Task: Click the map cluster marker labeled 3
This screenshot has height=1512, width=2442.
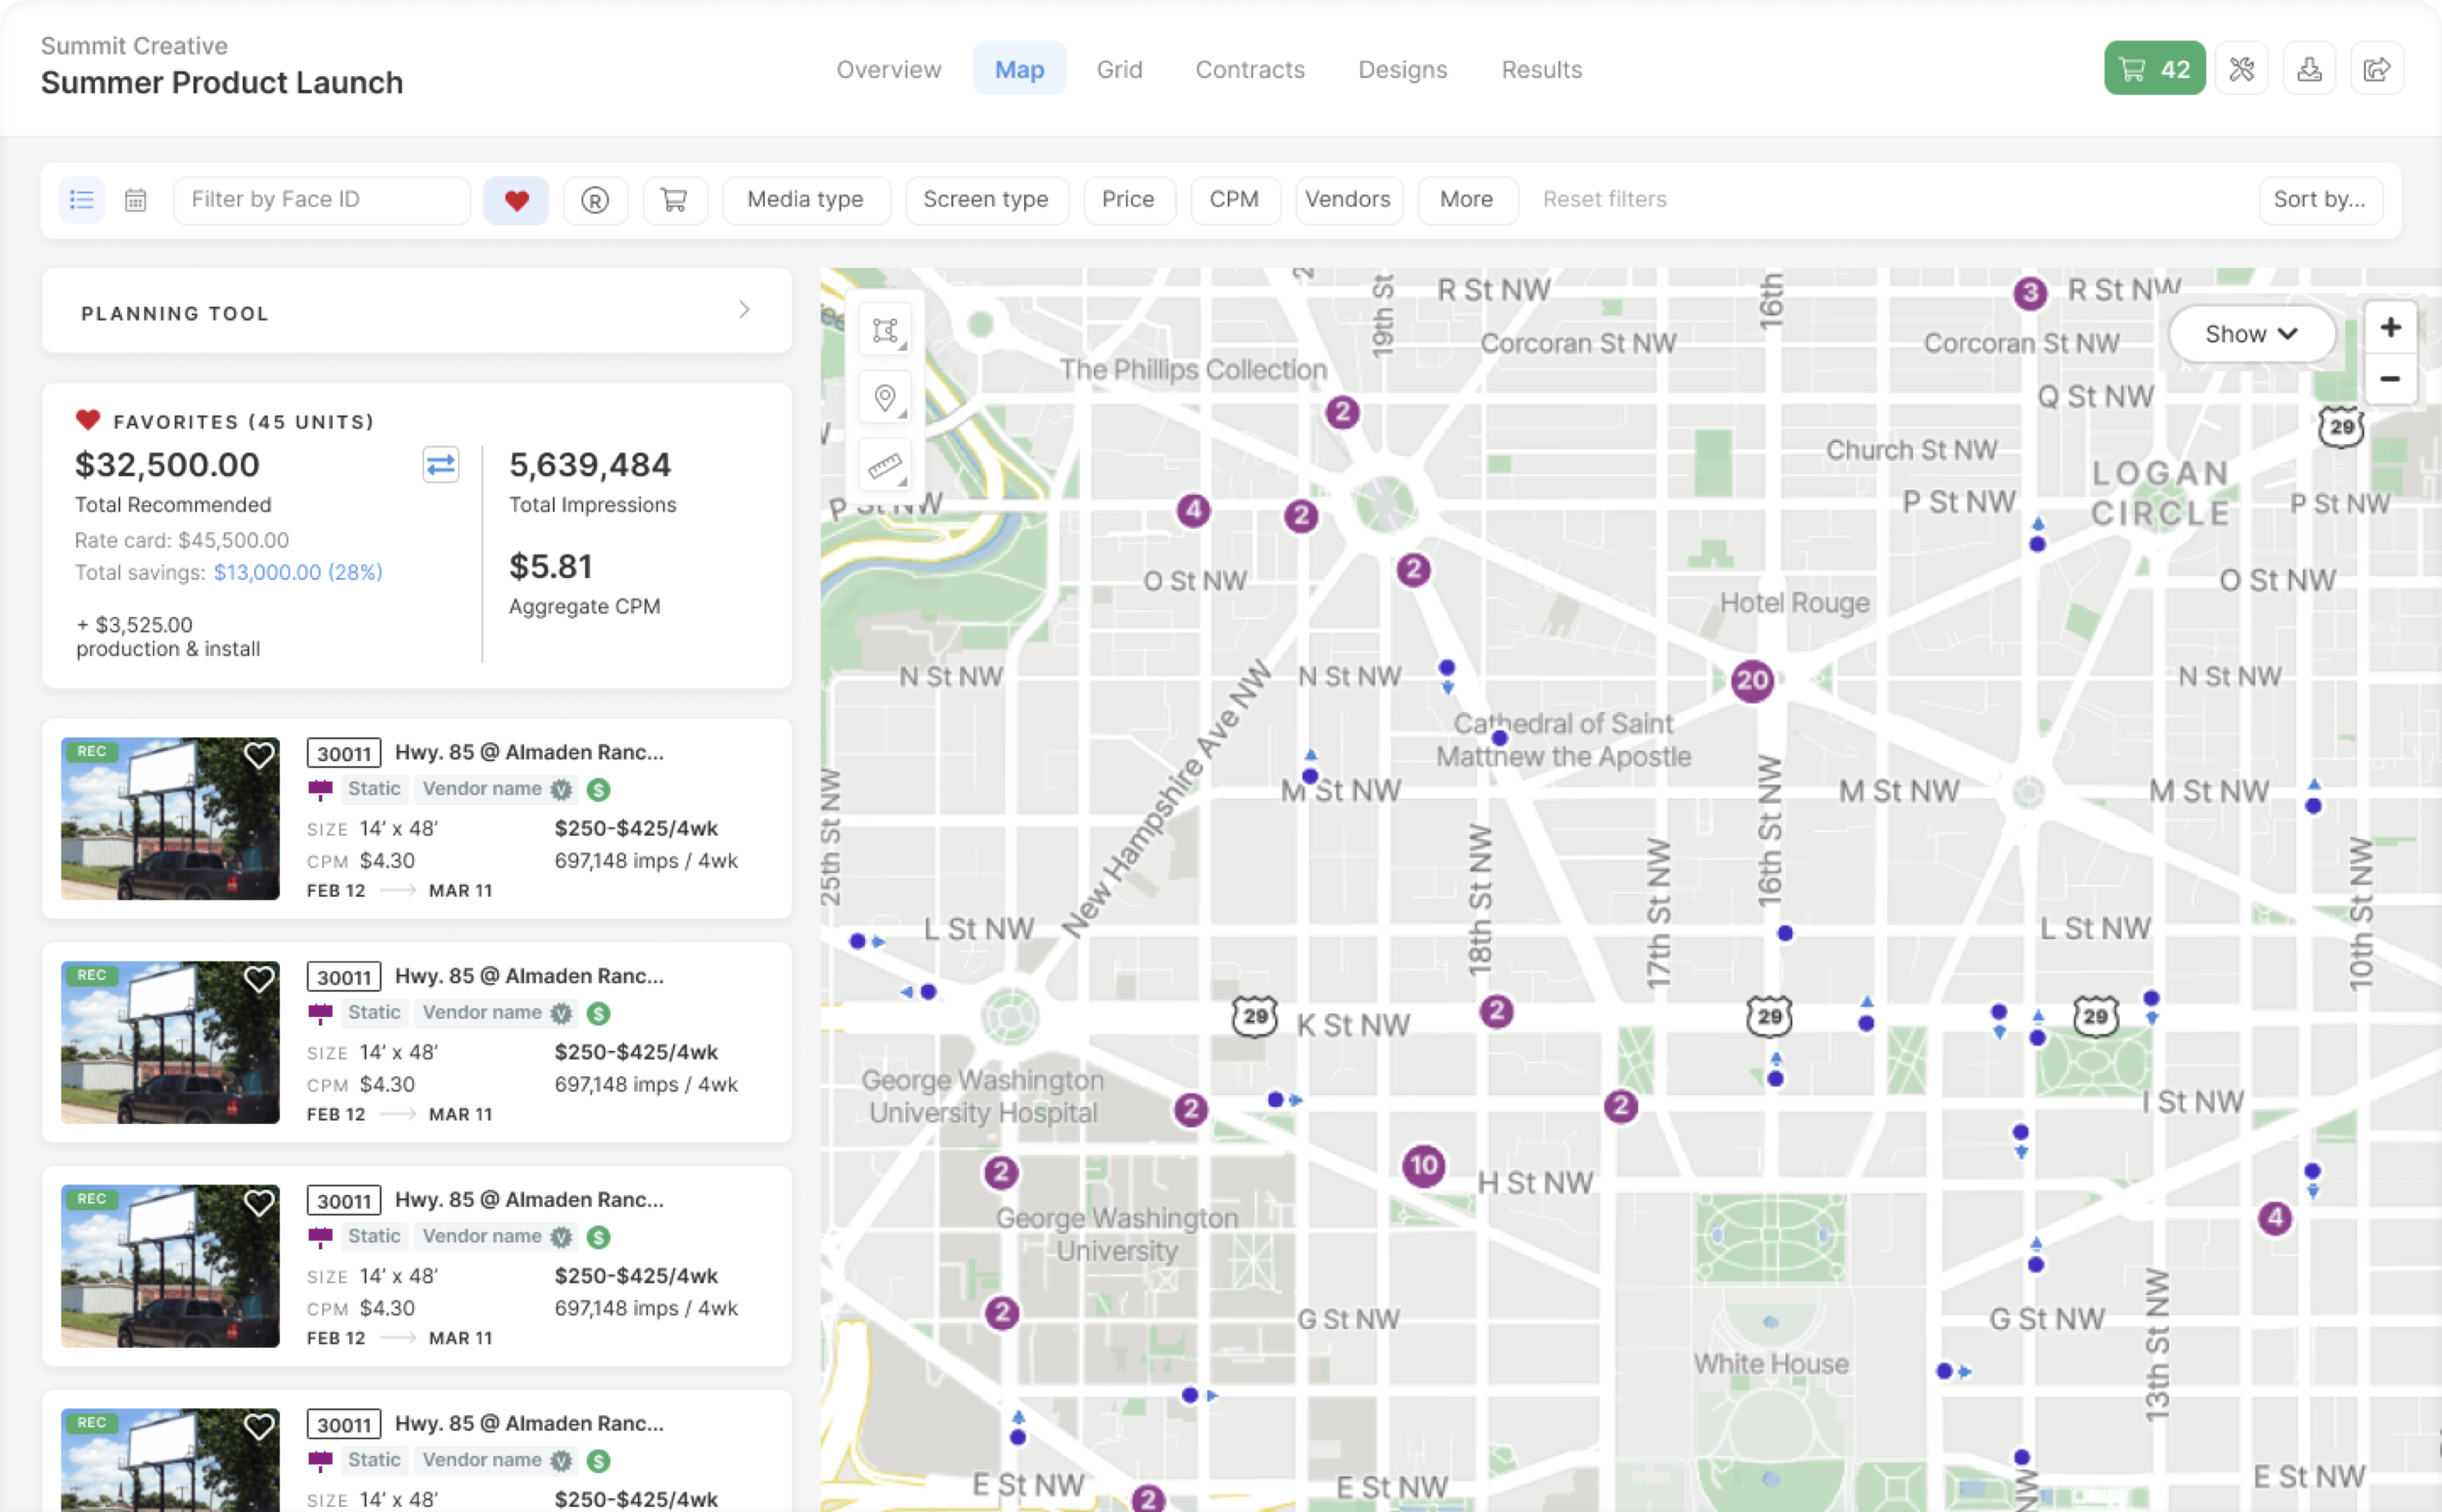Action: 2029,294
